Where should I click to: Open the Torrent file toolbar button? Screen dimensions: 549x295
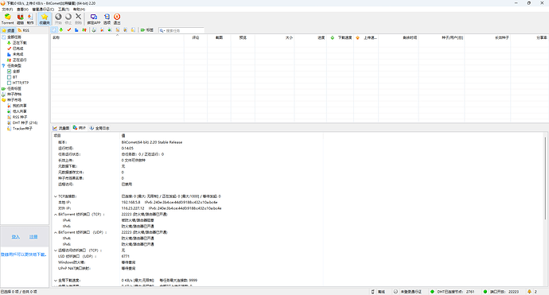pyautogui.click(x=7, y=19)
